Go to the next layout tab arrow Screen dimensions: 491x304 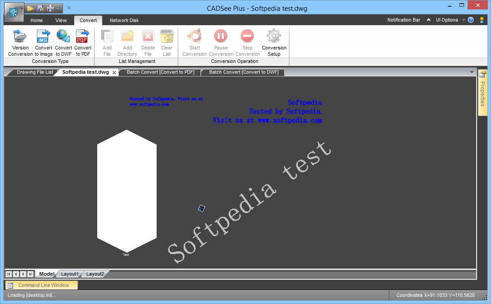pos(23,274)
